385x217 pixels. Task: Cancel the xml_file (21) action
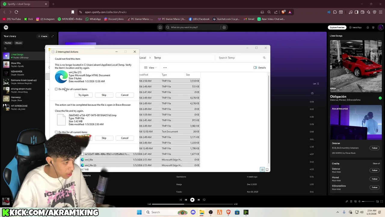point(125,95)
